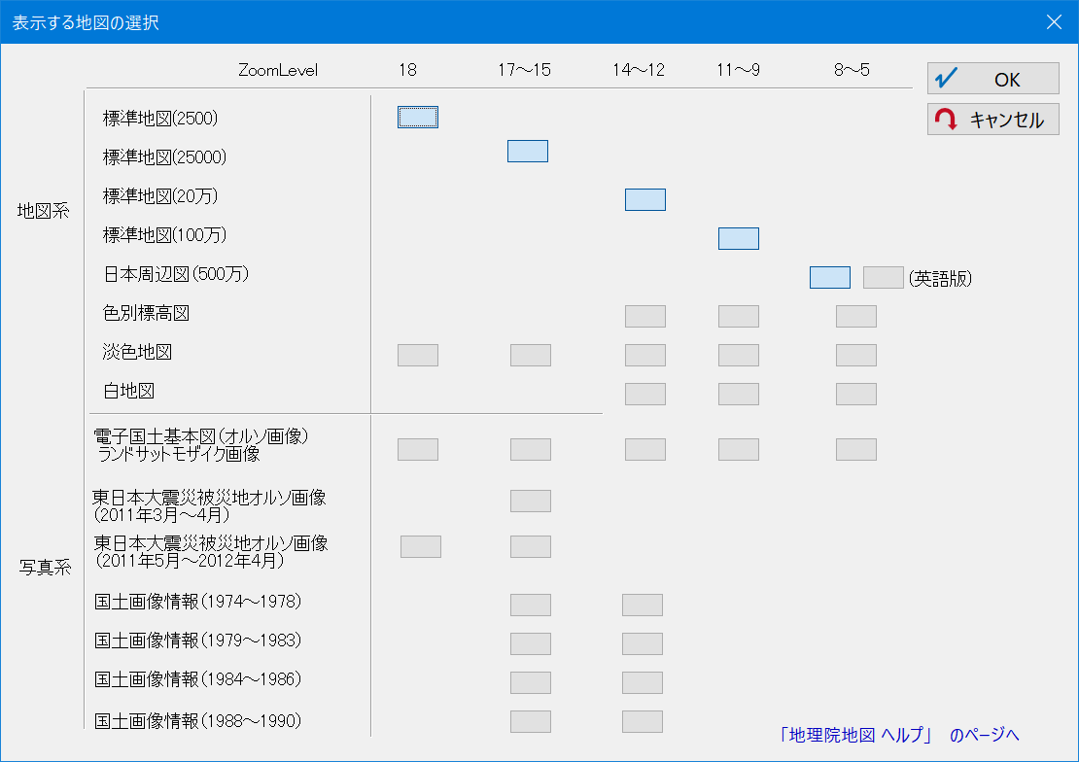Enable 淡色地図 at zoom 11～9
The image size is (1079, 762).
coord(739,355)
